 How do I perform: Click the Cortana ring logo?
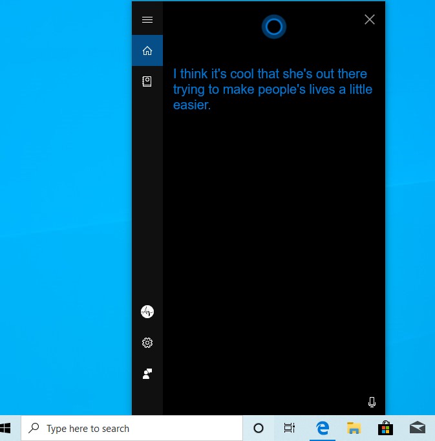[274, 27]
